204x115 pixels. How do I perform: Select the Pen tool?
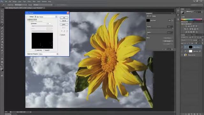pyautogui.click(x=2, y=50)
